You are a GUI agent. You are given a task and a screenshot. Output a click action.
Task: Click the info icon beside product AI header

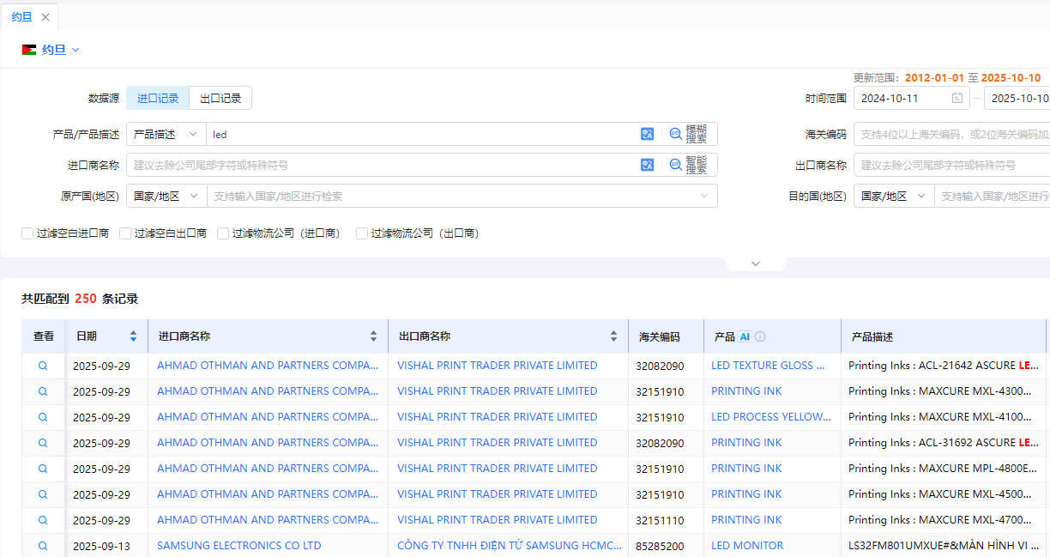(760, 337)
